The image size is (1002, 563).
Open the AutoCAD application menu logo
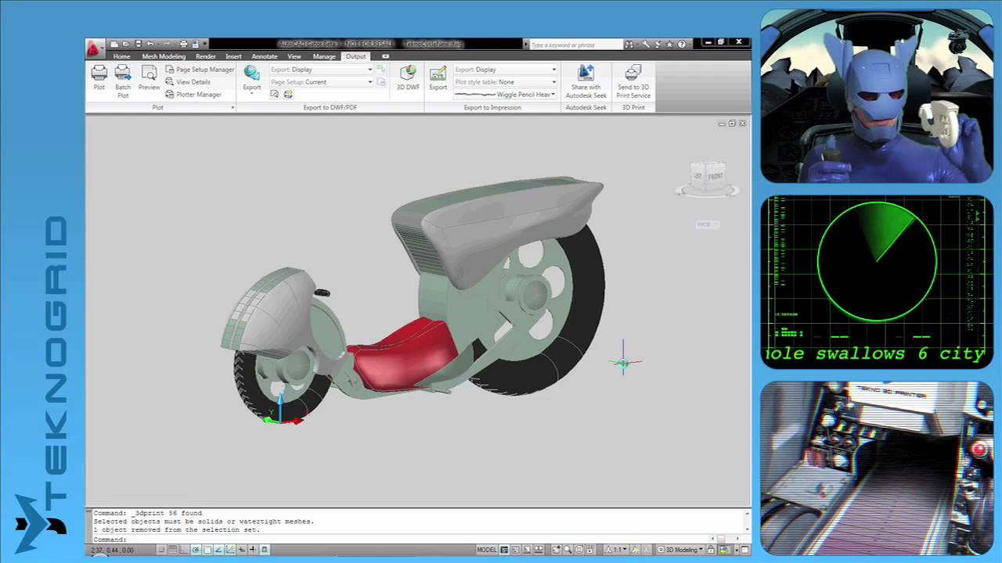pos(94,49)
